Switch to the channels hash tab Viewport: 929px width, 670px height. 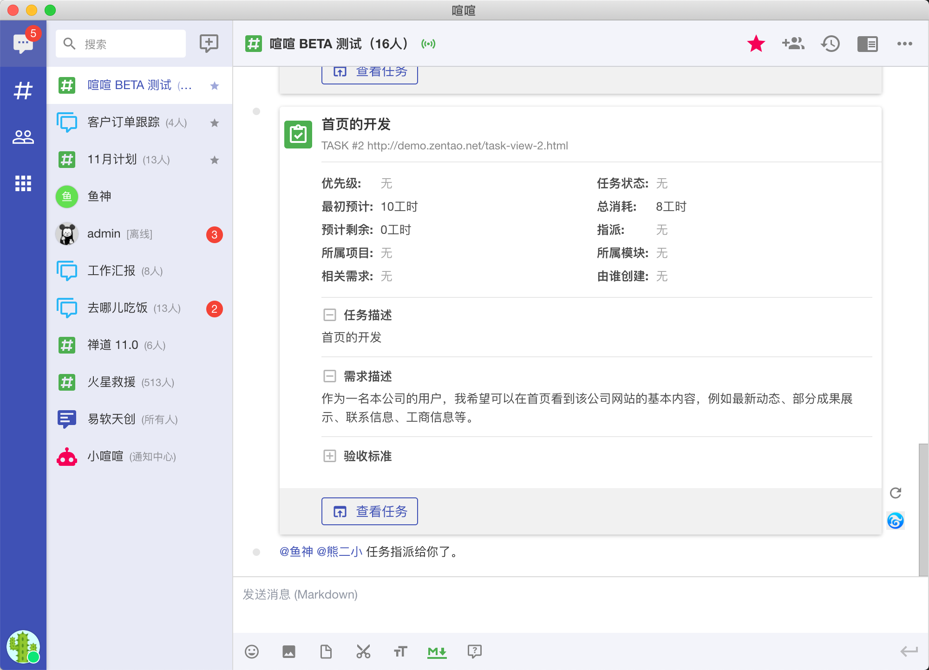[x=23, y=90]
